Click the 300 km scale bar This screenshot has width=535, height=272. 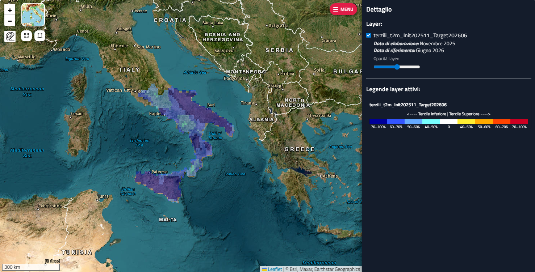[31, 267]
